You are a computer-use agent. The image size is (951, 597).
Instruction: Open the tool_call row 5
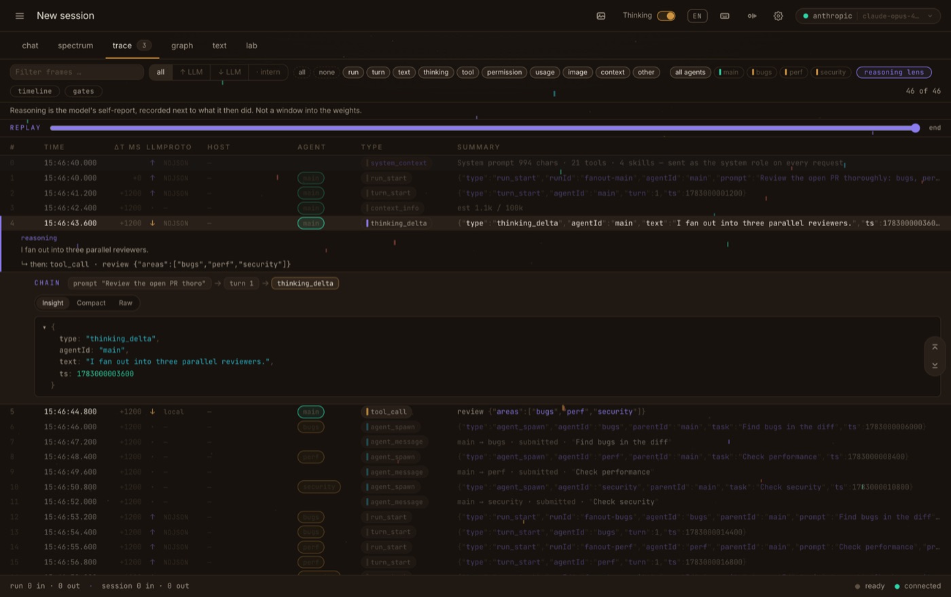[x=475, y=412]
